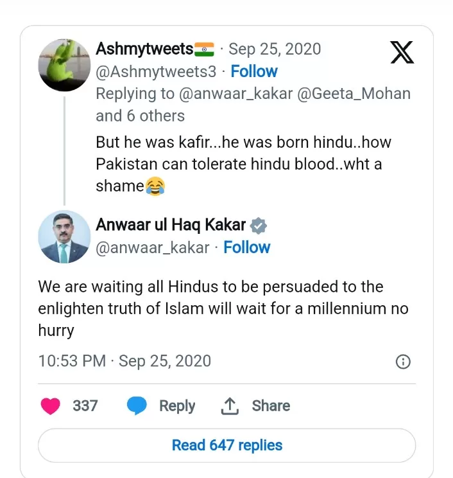The width and height of the screenshot is (453, 478).
Task: Open the Ashmytweets display name
Action: click(144, 49)
